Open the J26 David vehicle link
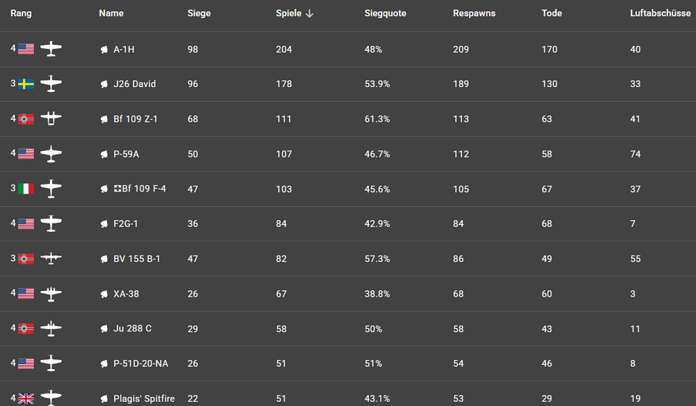 pyautogui.click(x=134, y=84)
